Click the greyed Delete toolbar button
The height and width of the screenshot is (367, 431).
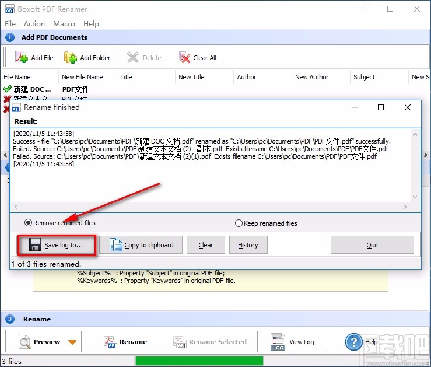tap(144, 58)
